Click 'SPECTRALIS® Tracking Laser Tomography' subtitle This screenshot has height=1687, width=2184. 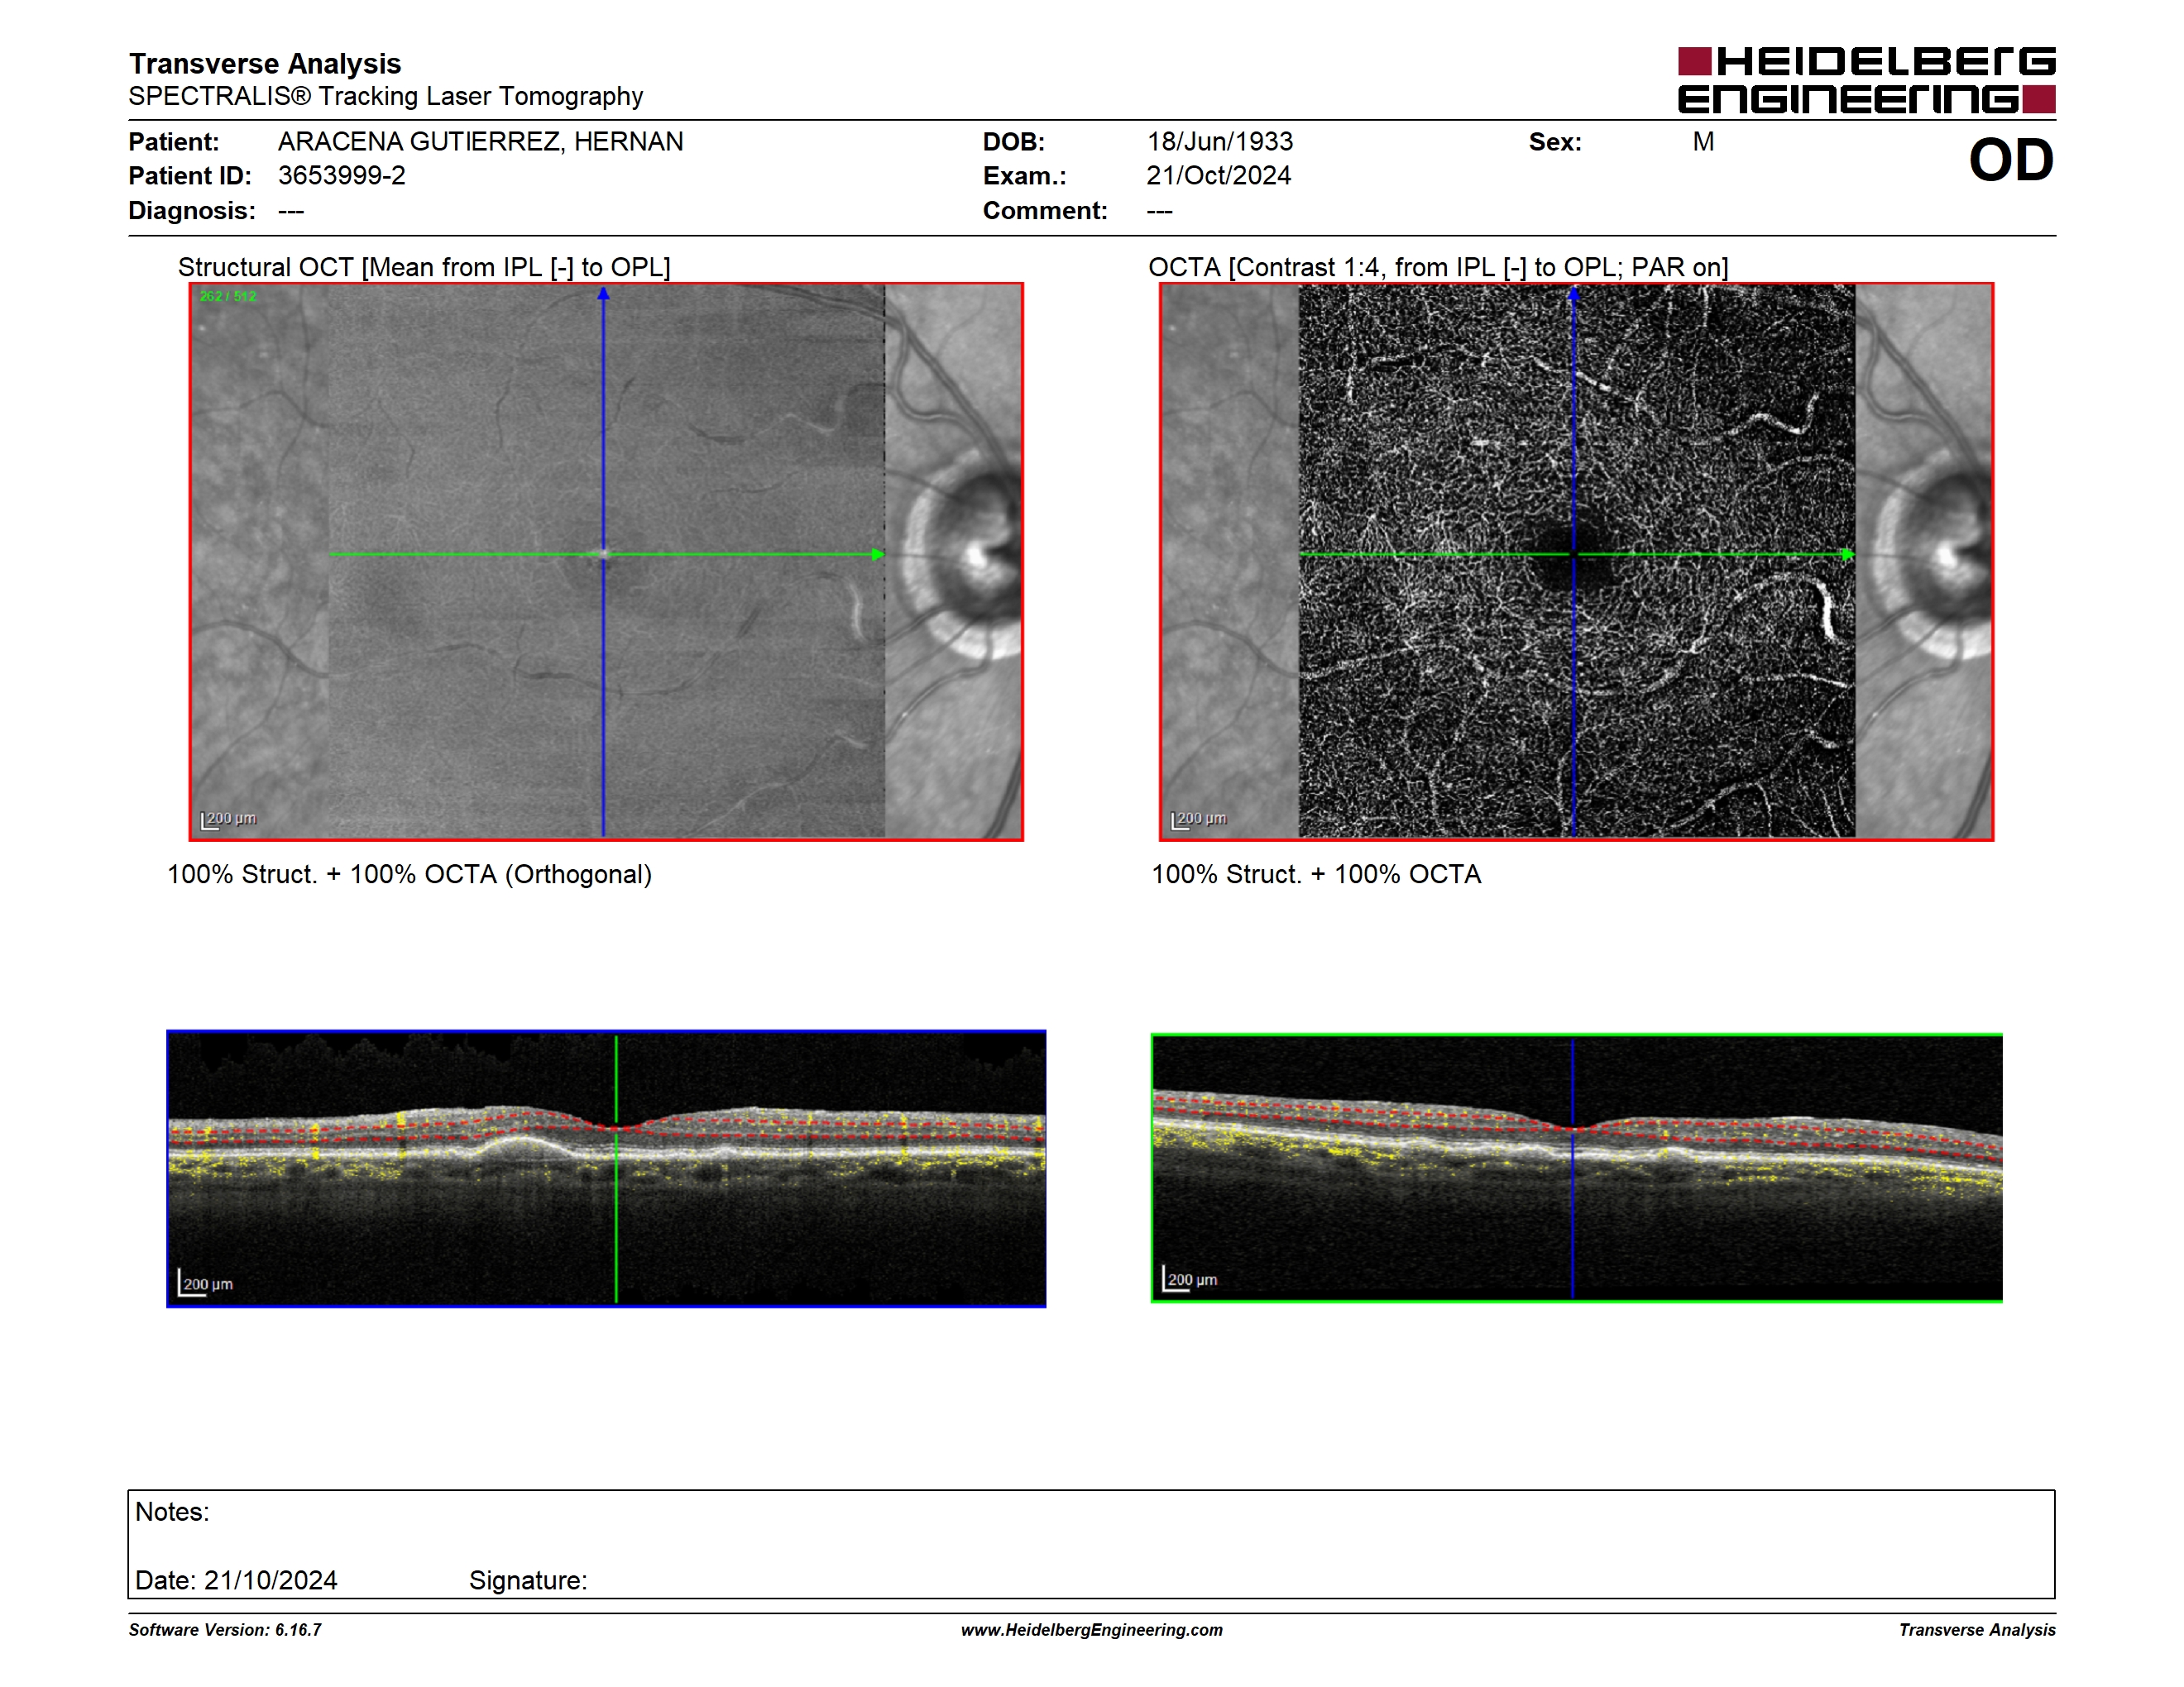coord(386,96)
